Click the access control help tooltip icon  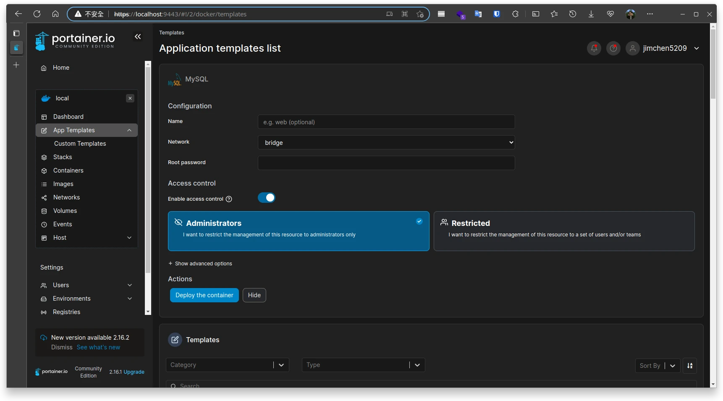click(x=229, y=199)
